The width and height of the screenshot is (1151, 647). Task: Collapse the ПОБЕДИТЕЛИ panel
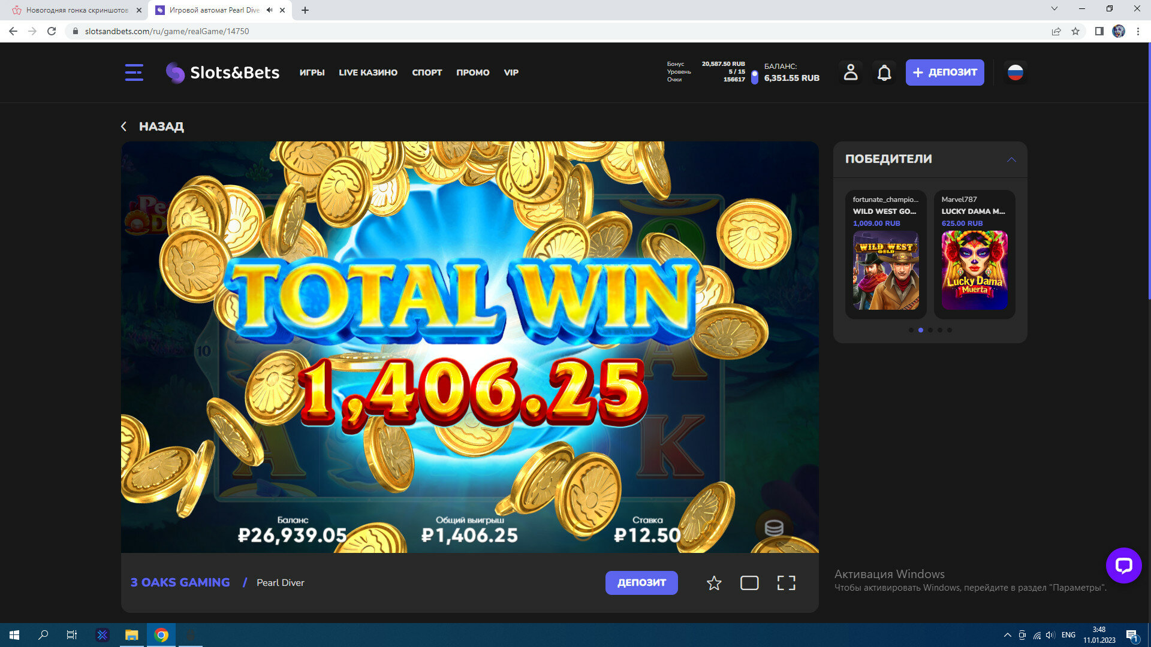[1011, 159]
